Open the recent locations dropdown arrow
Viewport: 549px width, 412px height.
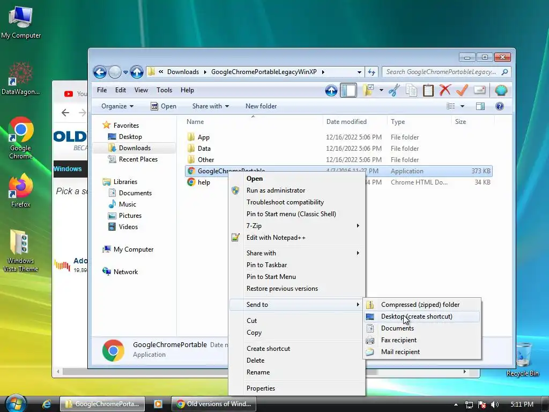[125, 72]
